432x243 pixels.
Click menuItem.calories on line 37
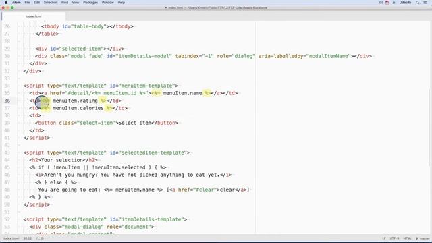pos(78,108)
